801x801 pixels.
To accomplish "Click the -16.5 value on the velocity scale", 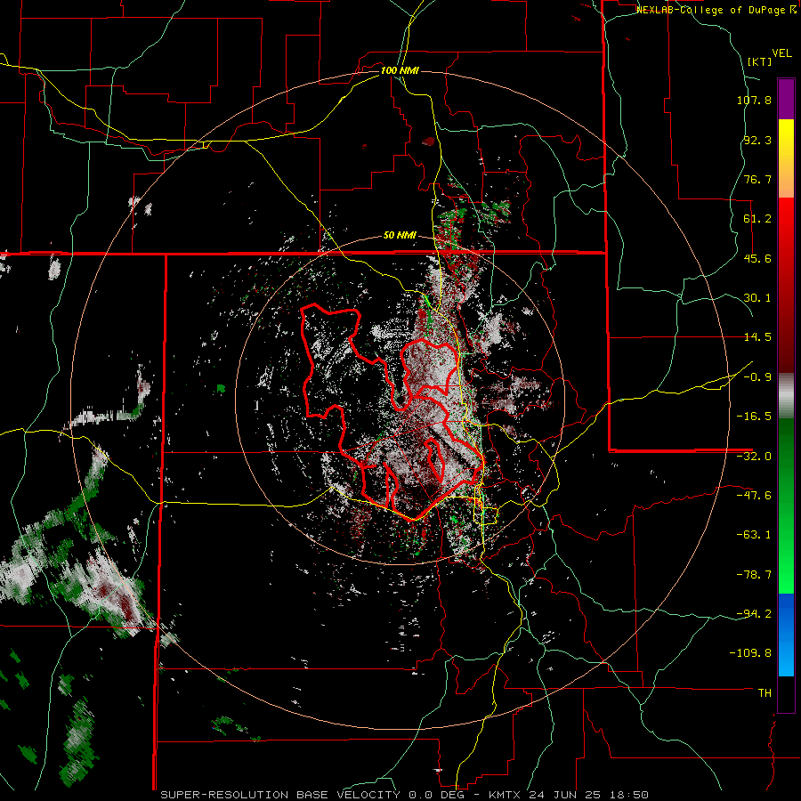I will [x=754, y=417].
